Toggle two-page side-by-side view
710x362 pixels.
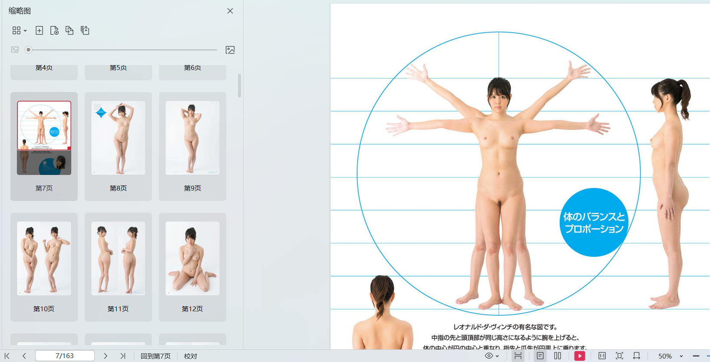558,356
